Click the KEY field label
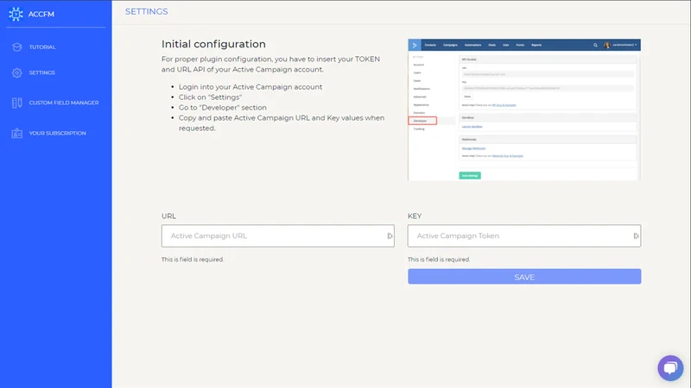691x388 pixels. coord(415,216)
